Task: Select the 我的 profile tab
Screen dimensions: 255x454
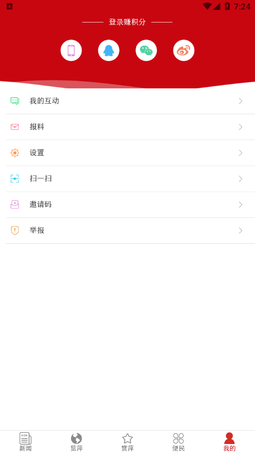Action: click(x=230, y=442)
